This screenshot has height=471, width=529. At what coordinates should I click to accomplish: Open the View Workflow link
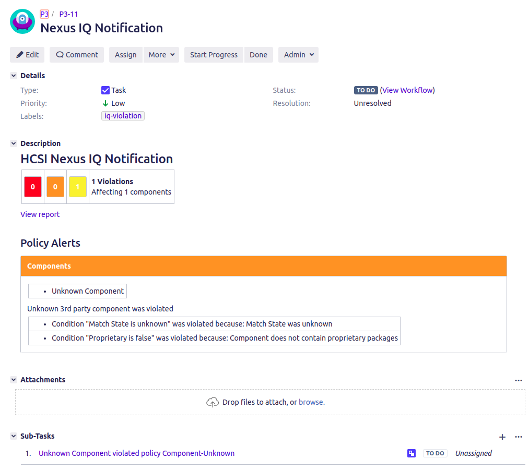(407, 90)
